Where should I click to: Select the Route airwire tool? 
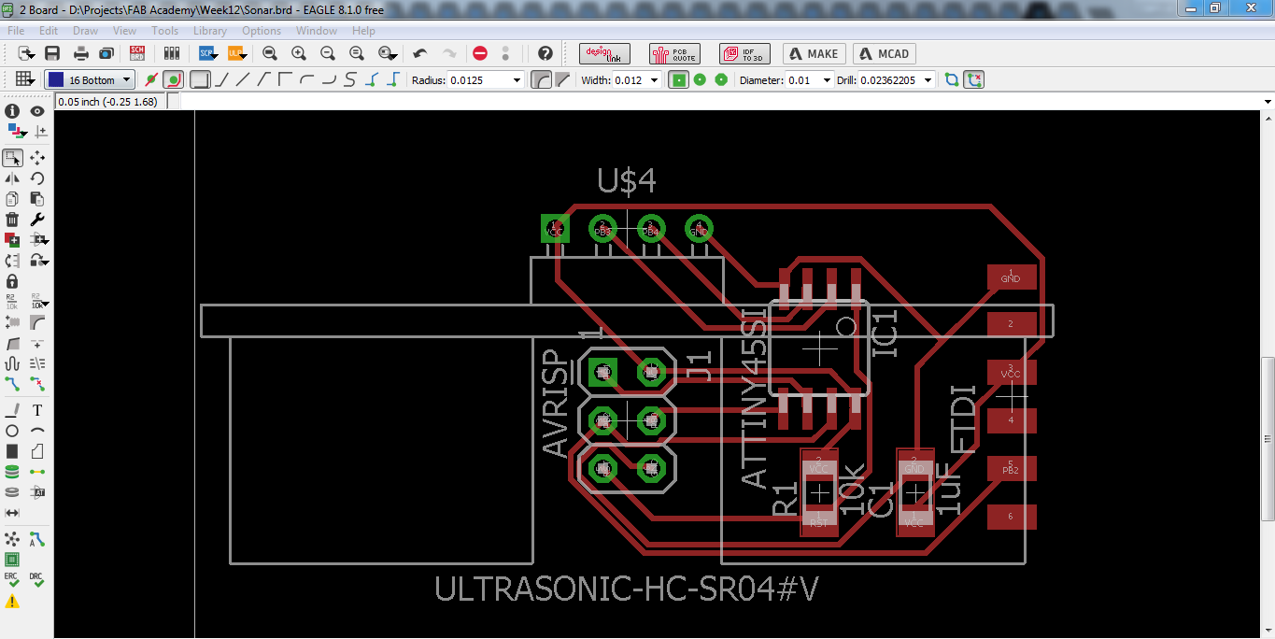13,384
